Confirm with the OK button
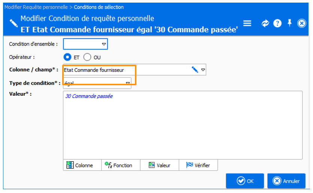This screenshot has height=193, width=313. click(245, 181)
